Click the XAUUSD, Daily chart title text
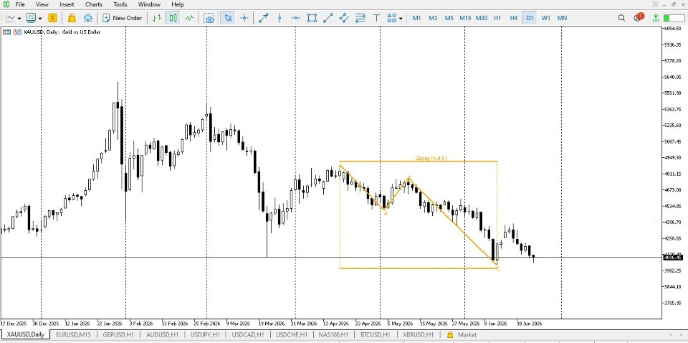688x343 pixels. 62,32
